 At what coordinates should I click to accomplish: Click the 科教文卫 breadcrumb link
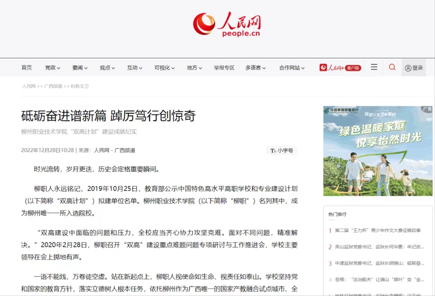click(x=80, y=86)
